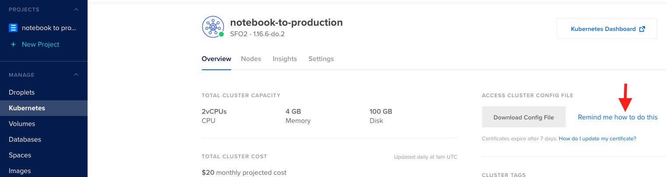Open Spaces from the sidebar
666x177 pixels.
(x=20, y=155)
